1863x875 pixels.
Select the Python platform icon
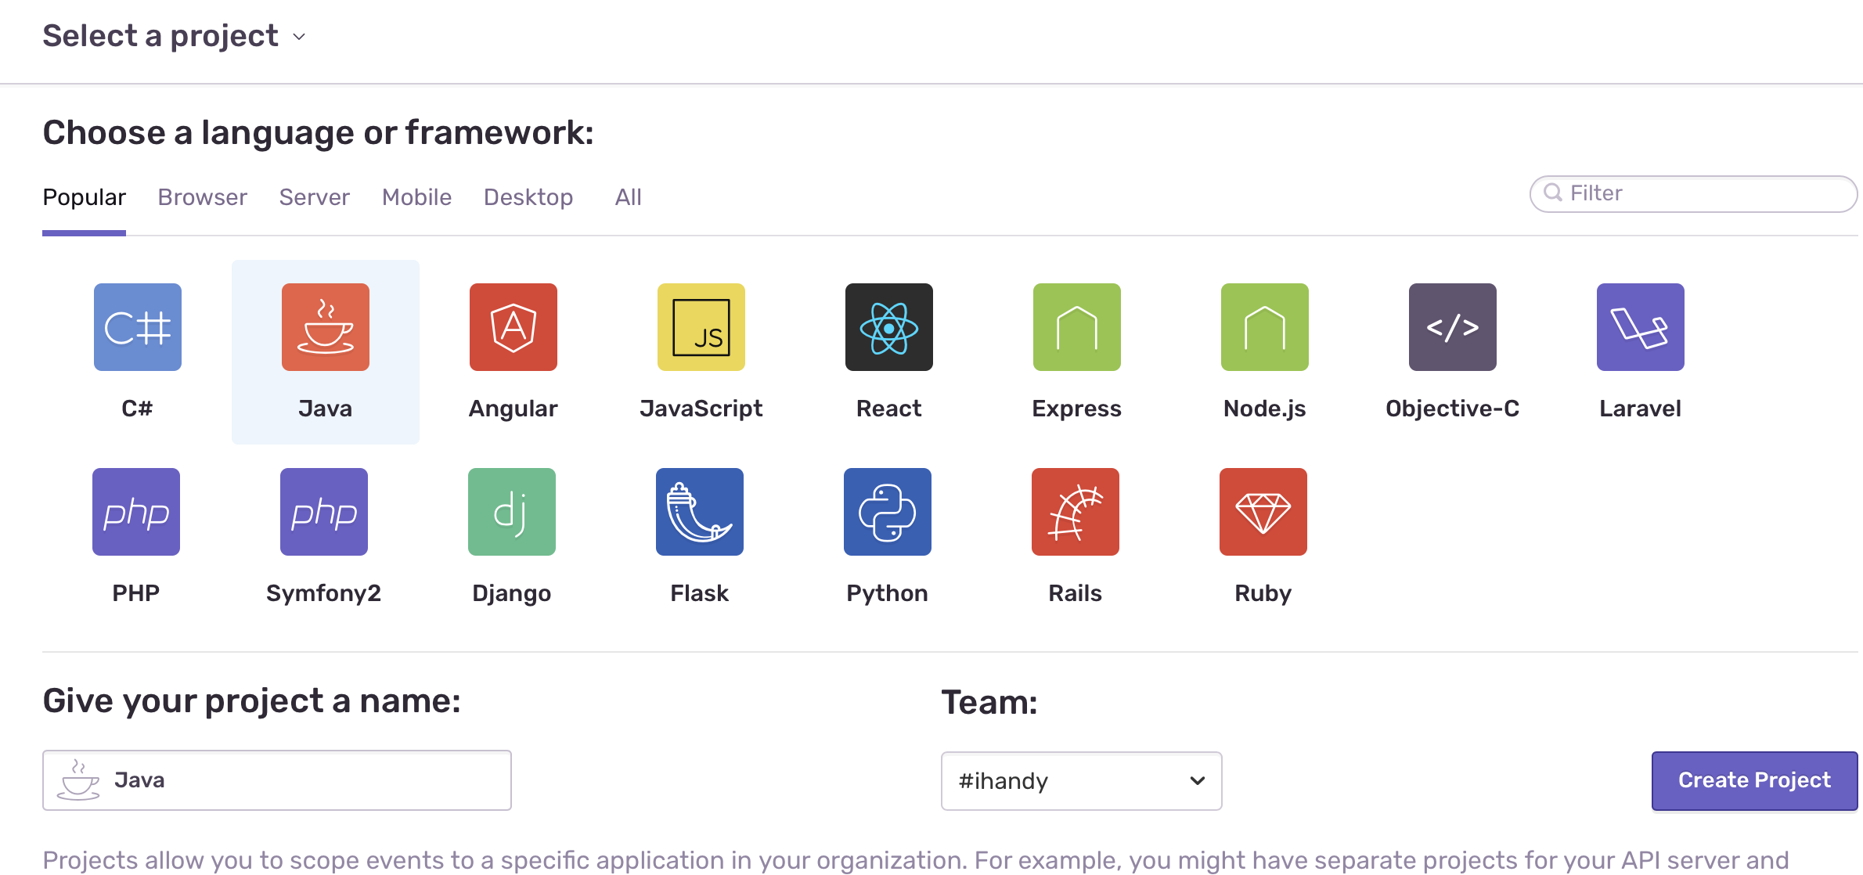coord(888,512)
